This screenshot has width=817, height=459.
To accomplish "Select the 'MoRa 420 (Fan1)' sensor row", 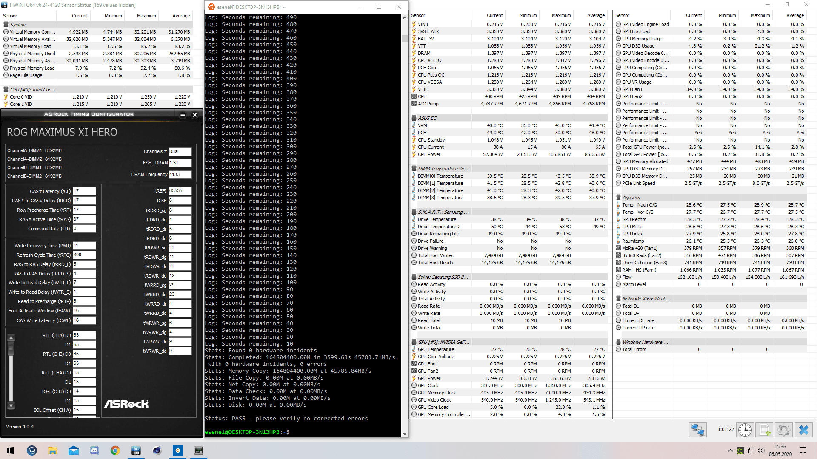I will point(711,248).
